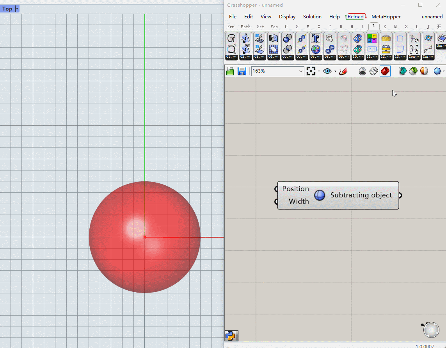
Task: Toggle the red shaded preview mode
Action: coord(385,71)
